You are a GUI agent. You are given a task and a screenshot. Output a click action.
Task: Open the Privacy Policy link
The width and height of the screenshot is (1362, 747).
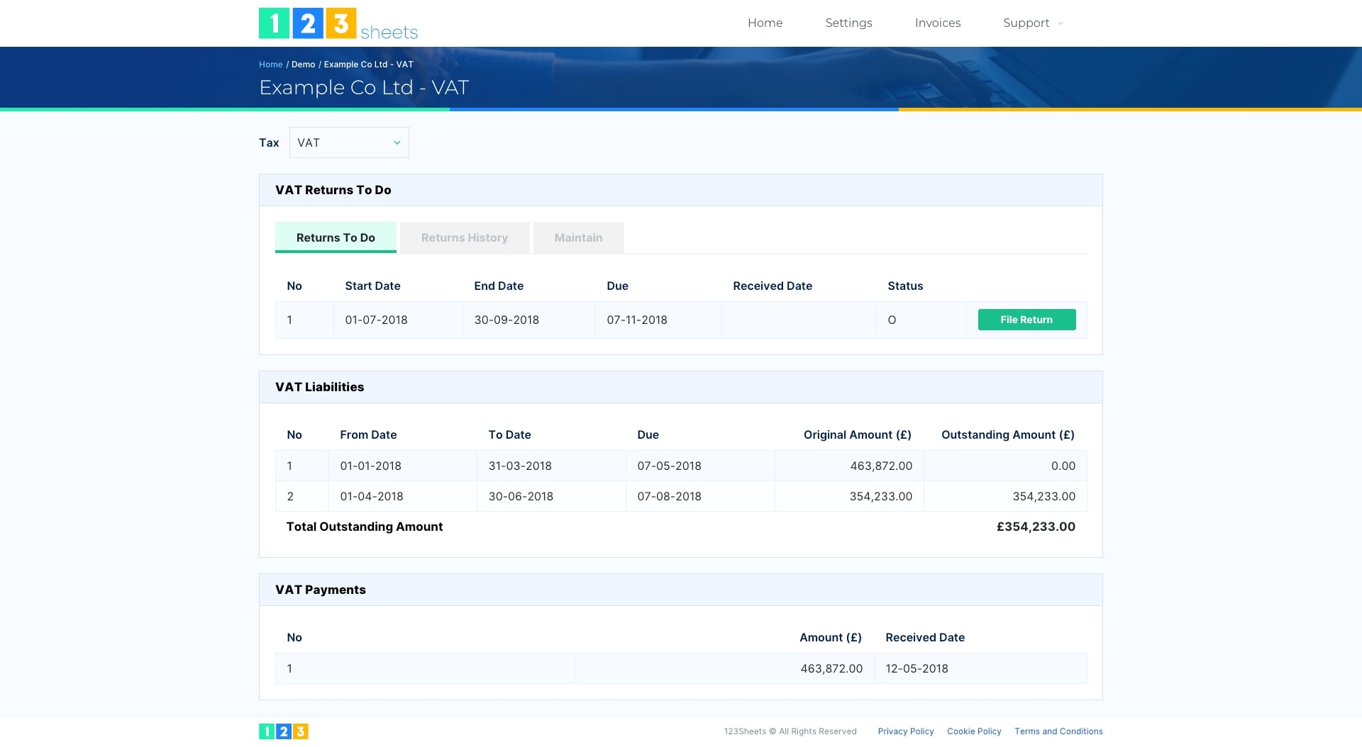pyautogui.click(x=906, y=731)
